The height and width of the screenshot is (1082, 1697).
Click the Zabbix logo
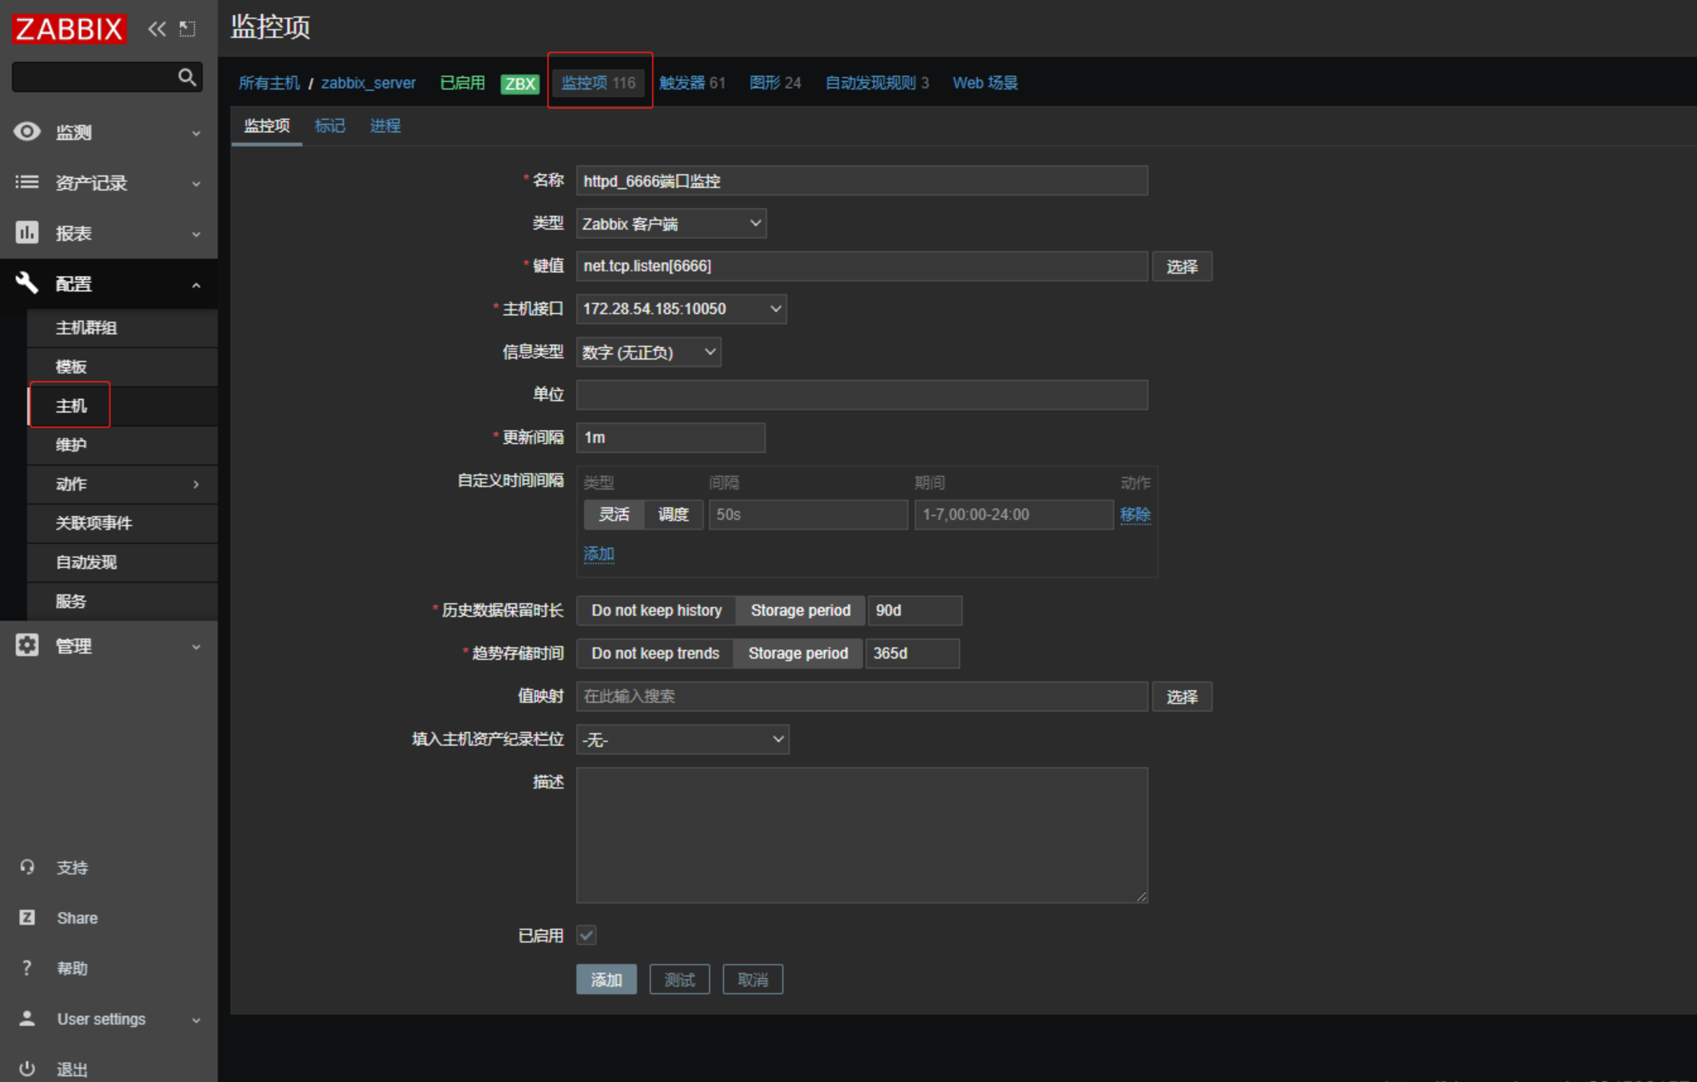69,29
